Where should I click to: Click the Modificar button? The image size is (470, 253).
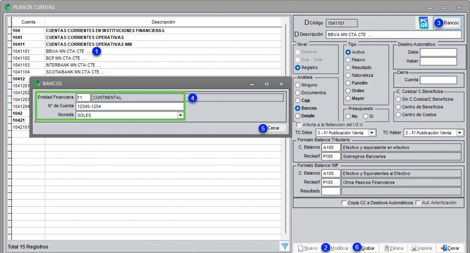point(336,248)
